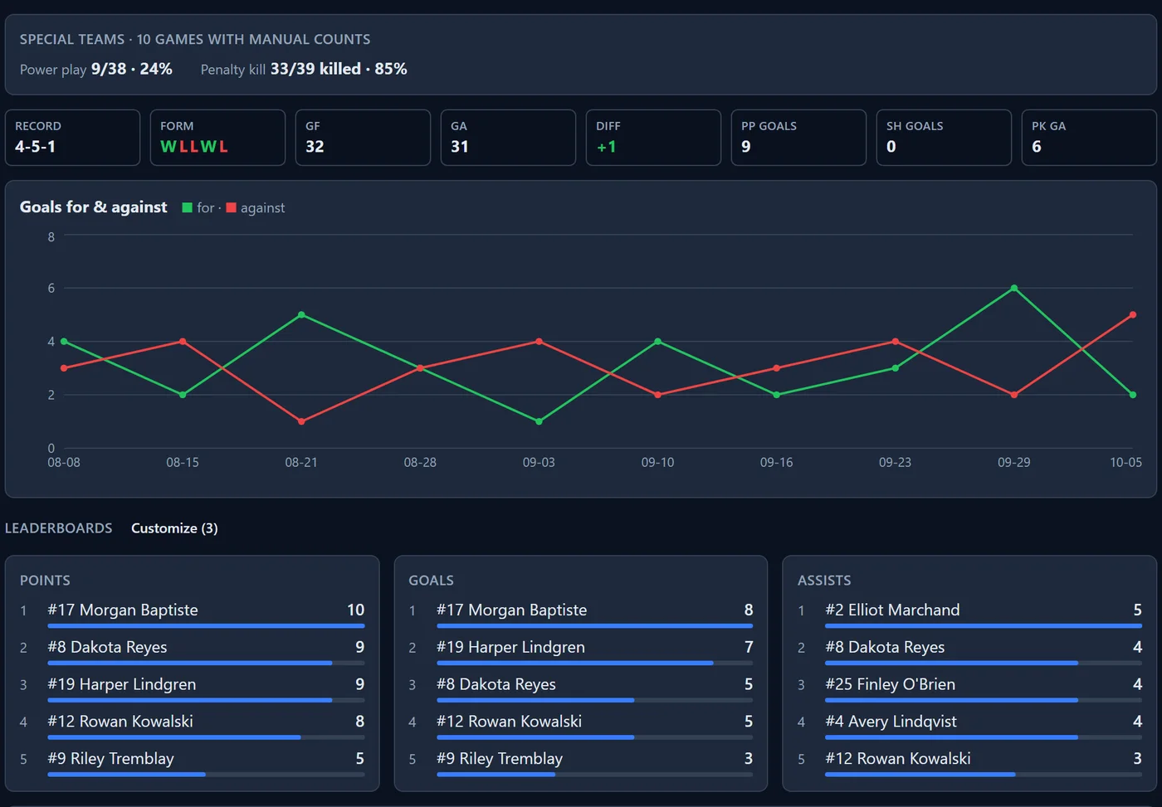Select #4 Avery Lindqvist in ASSISTS leaderboard

coord(969,726)
